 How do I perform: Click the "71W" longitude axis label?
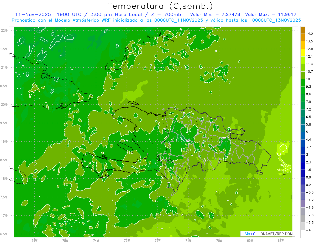[x=188, y=240]
